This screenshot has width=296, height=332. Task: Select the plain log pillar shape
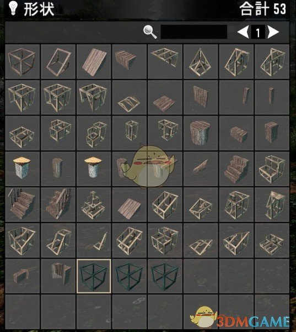click(58, 169)
